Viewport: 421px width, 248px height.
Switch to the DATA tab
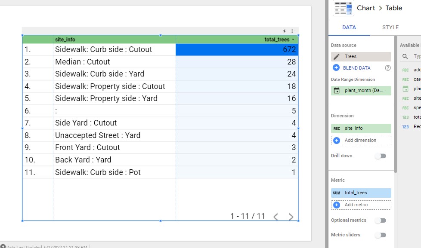[349, 28]
